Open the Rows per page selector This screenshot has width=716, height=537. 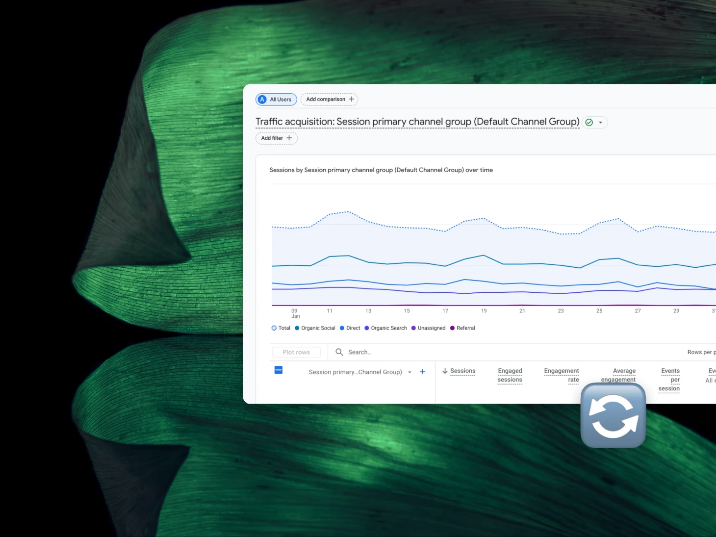tap(701, 352)
